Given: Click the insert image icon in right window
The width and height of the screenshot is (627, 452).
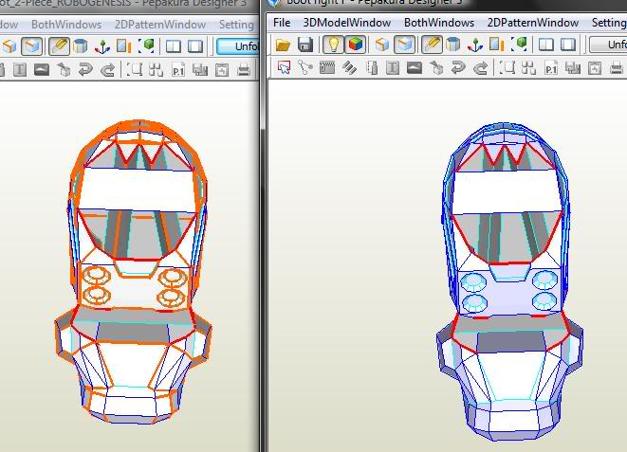Looking at the screenshot, I should click(415, 68).
